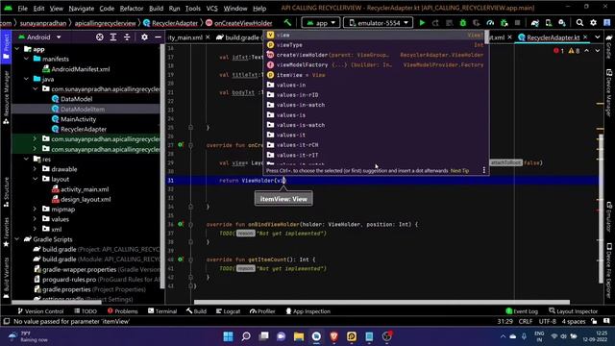Image resolution: width=615 pixels, height=346 pixels.
Task: Open the Refactor menu
Action: click(132, 9)
